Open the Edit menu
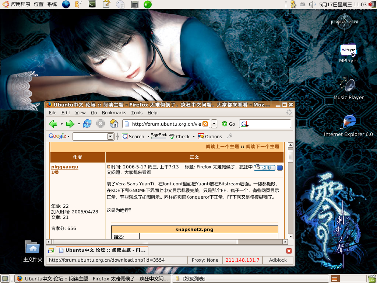The height and width of the screenshot is (283, 377). [x=66, y=113]
